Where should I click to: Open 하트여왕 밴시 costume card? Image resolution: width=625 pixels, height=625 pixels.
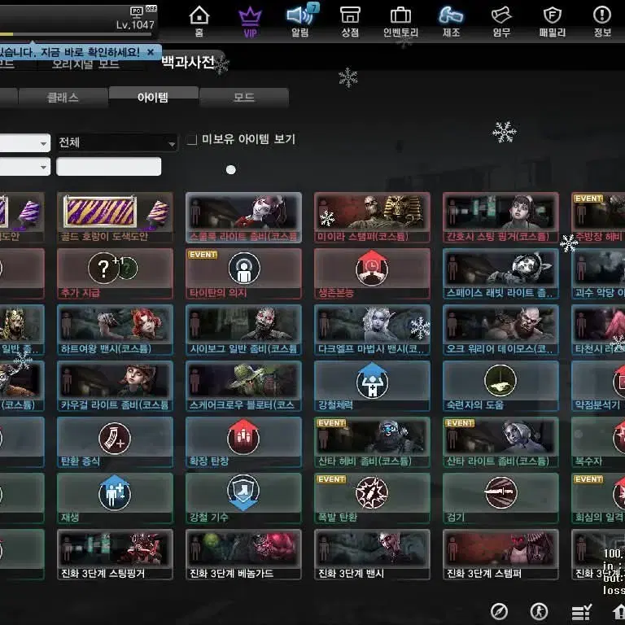coord(115,330)
